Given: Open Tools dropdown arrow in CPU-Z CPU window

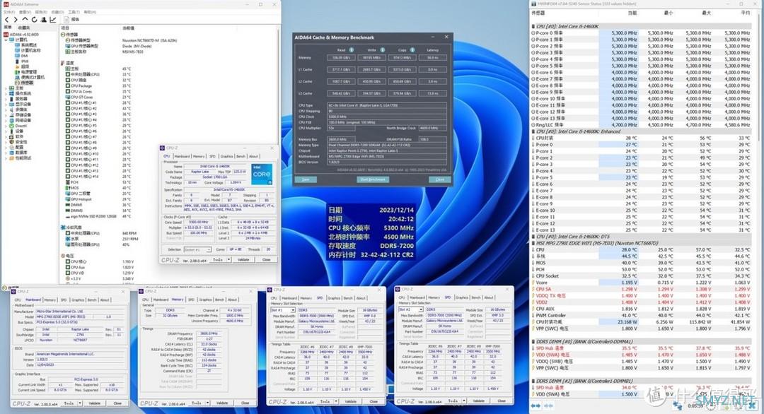Looking at the screenshot, I should [228, 259].
